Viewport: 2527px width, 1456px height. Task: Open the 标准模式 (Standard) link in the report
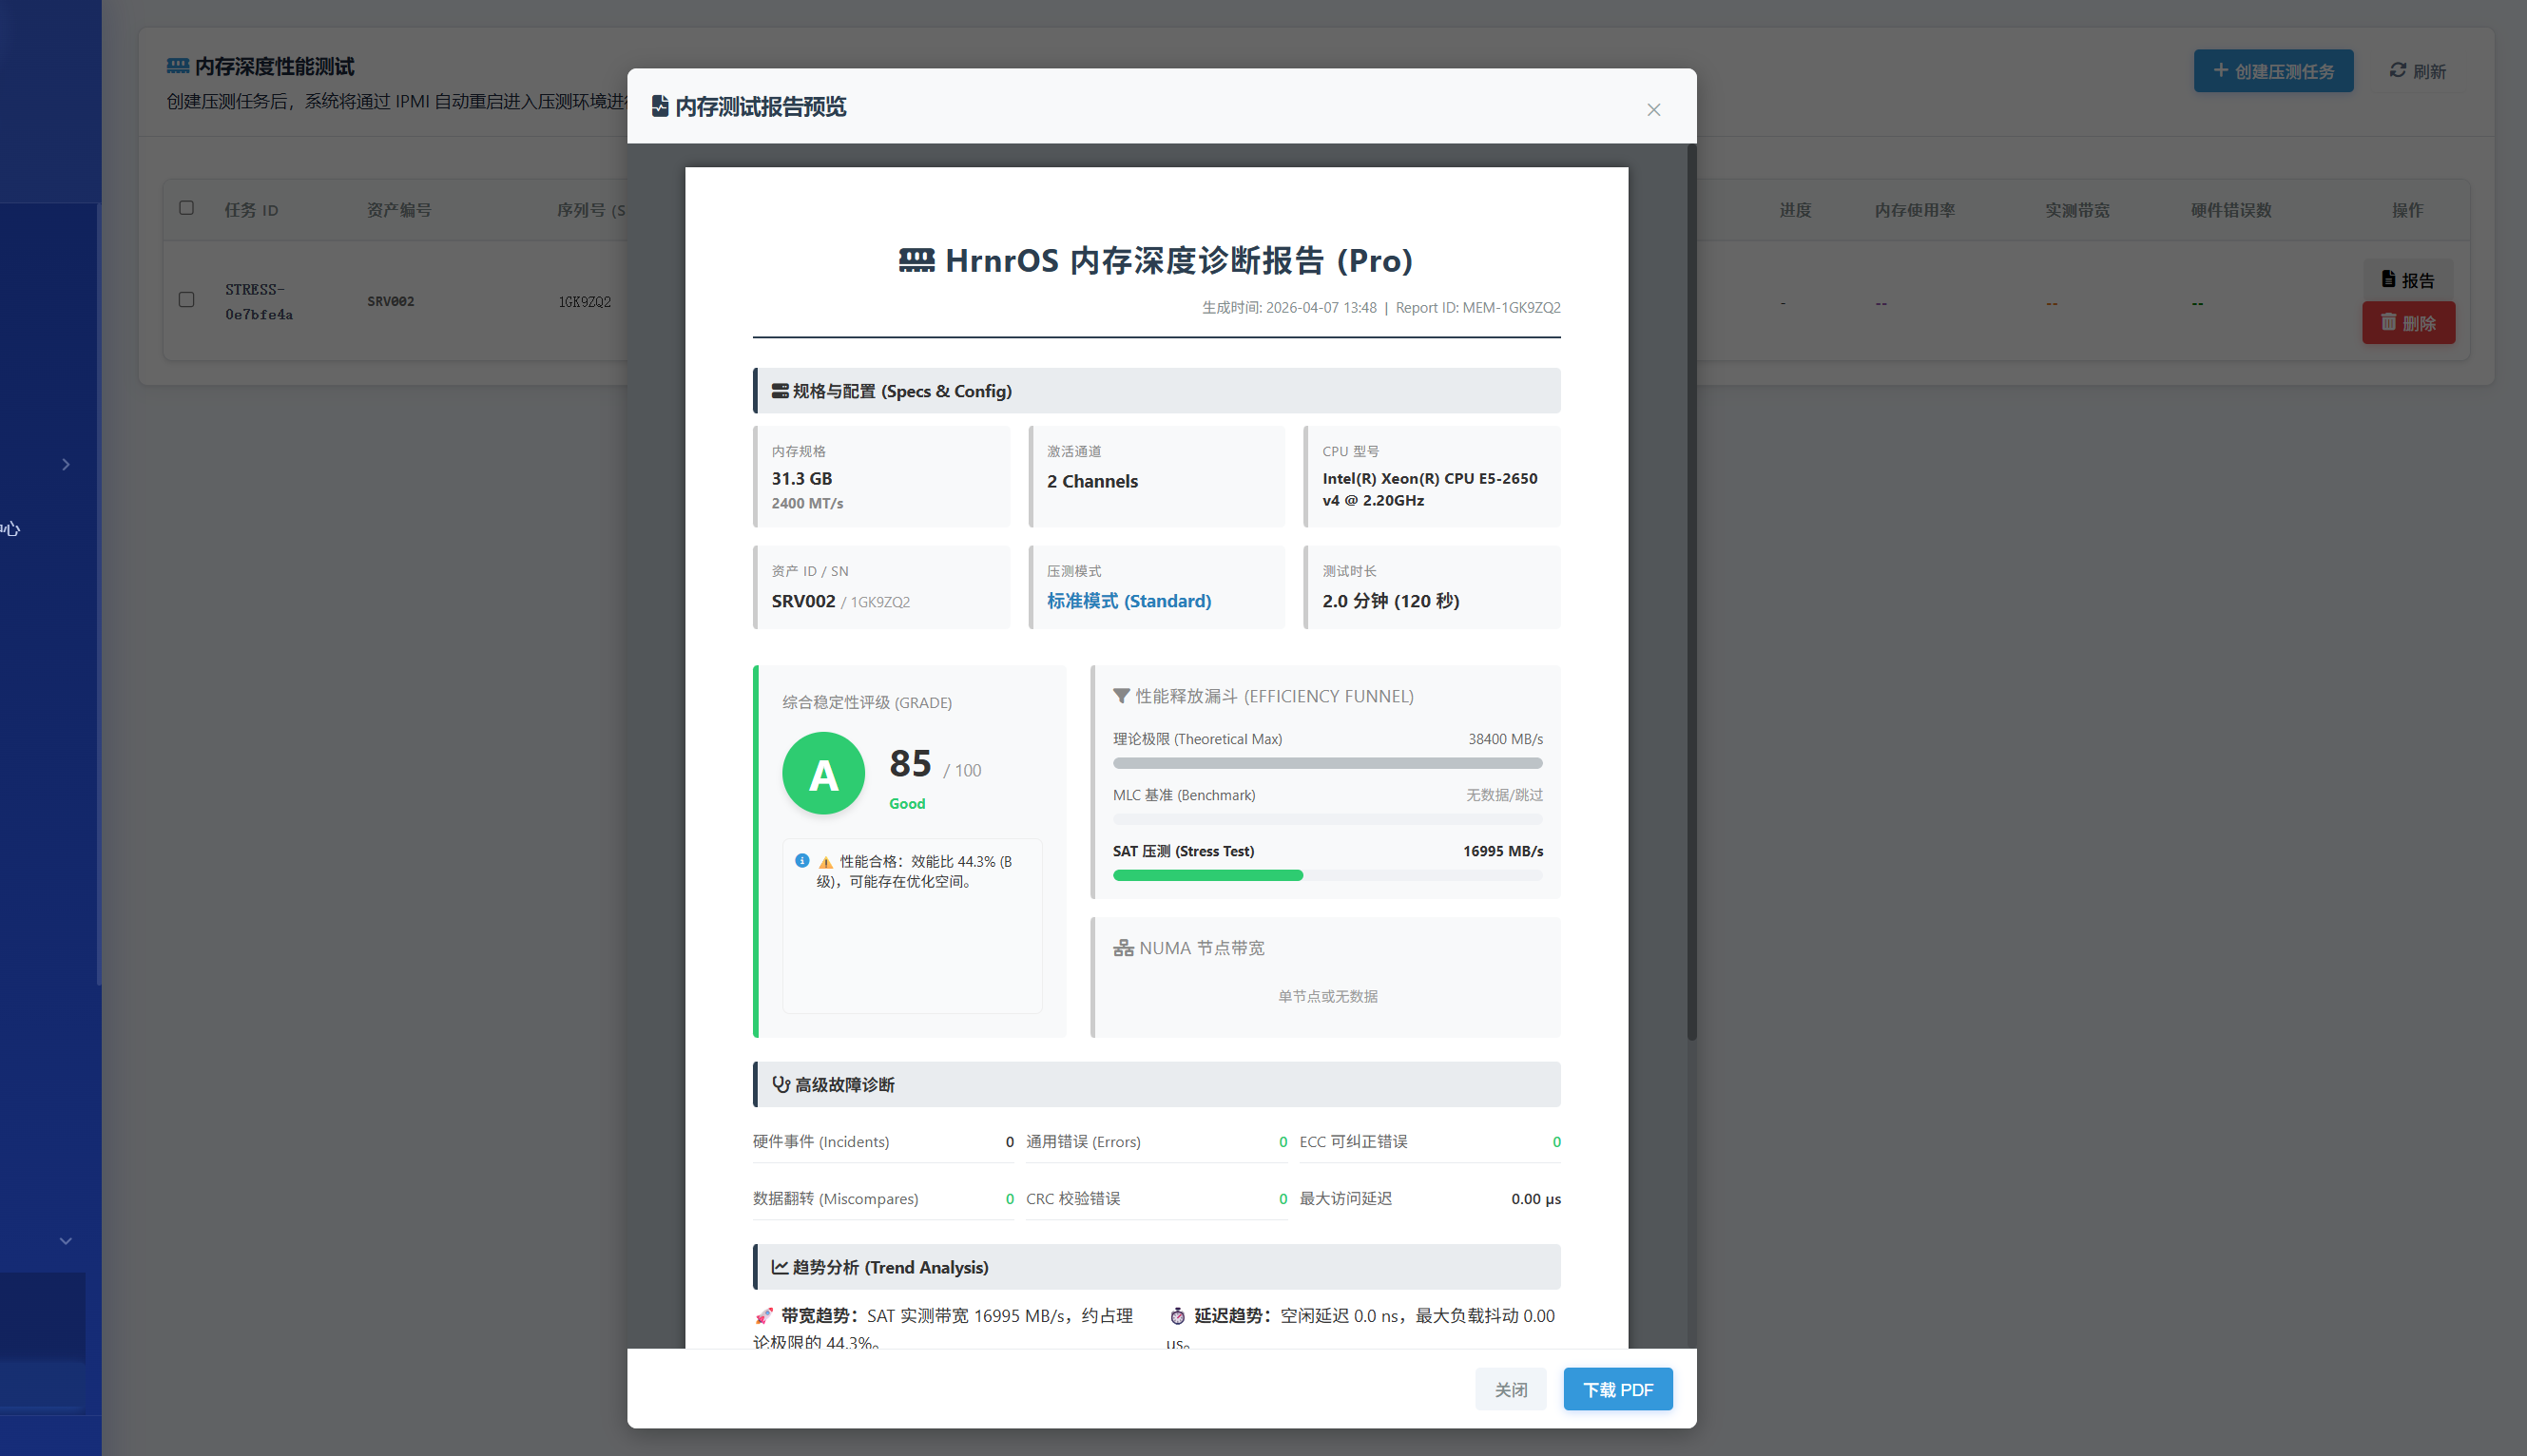[x=1128, y=601]
